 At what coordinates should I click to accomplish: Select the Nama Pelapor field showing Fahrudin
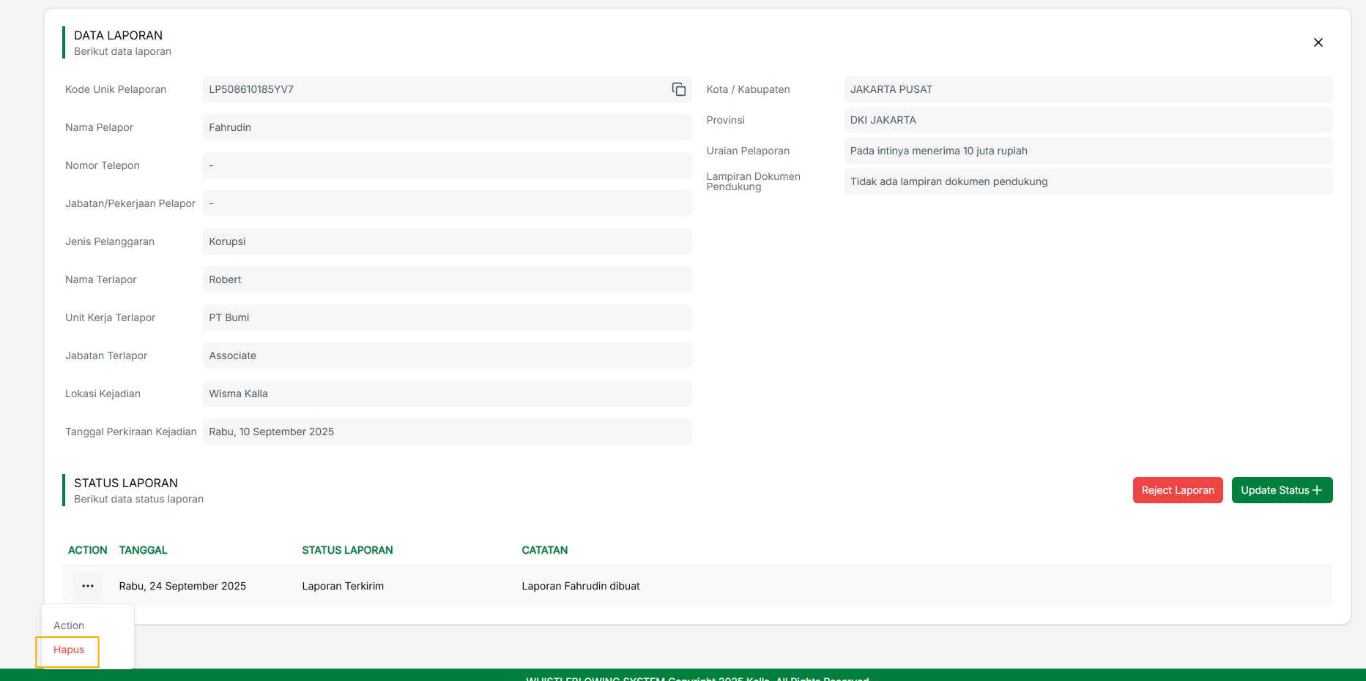pyautogui.click(x=447, y=127)
